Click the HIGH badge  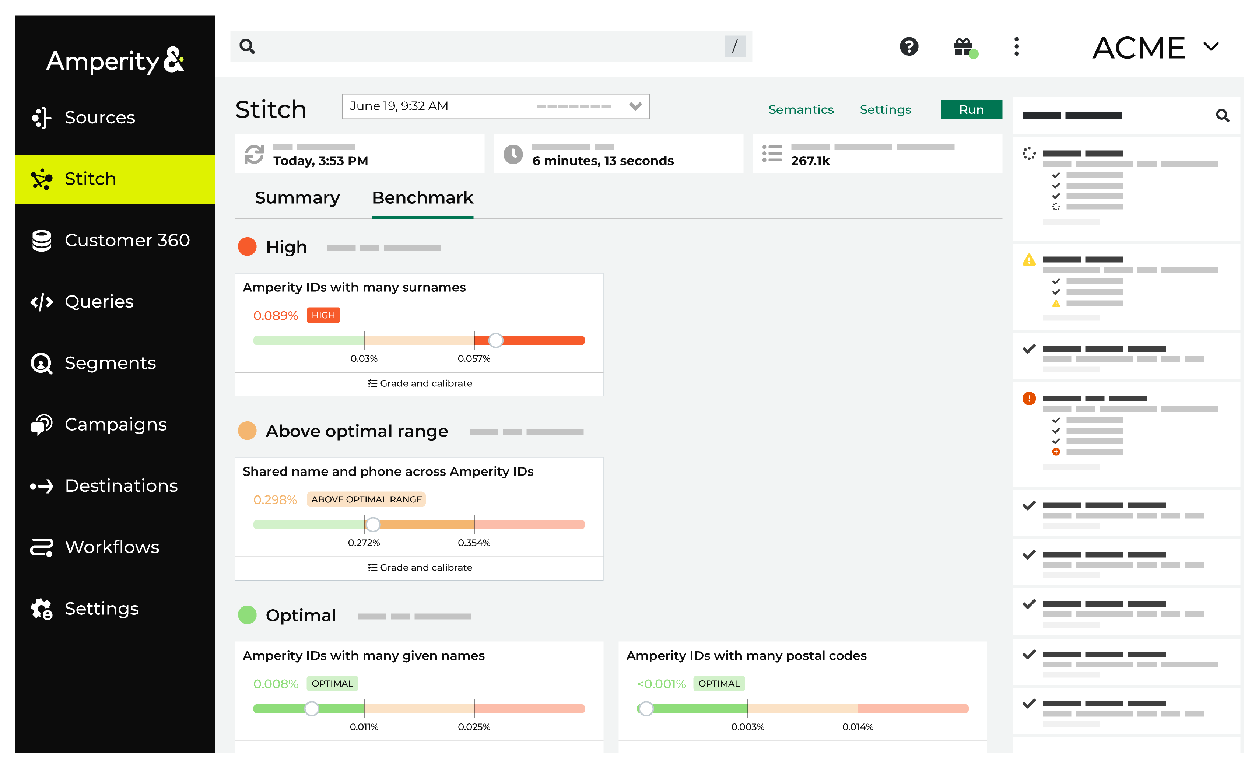[x=323, y=315]
